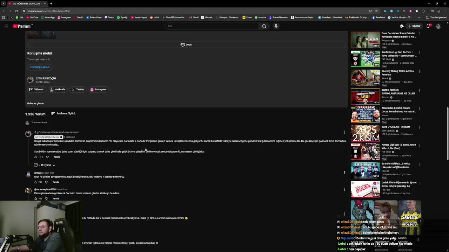
Task: Open Chrome extensions puzzle icon
Action: point(423,11)
